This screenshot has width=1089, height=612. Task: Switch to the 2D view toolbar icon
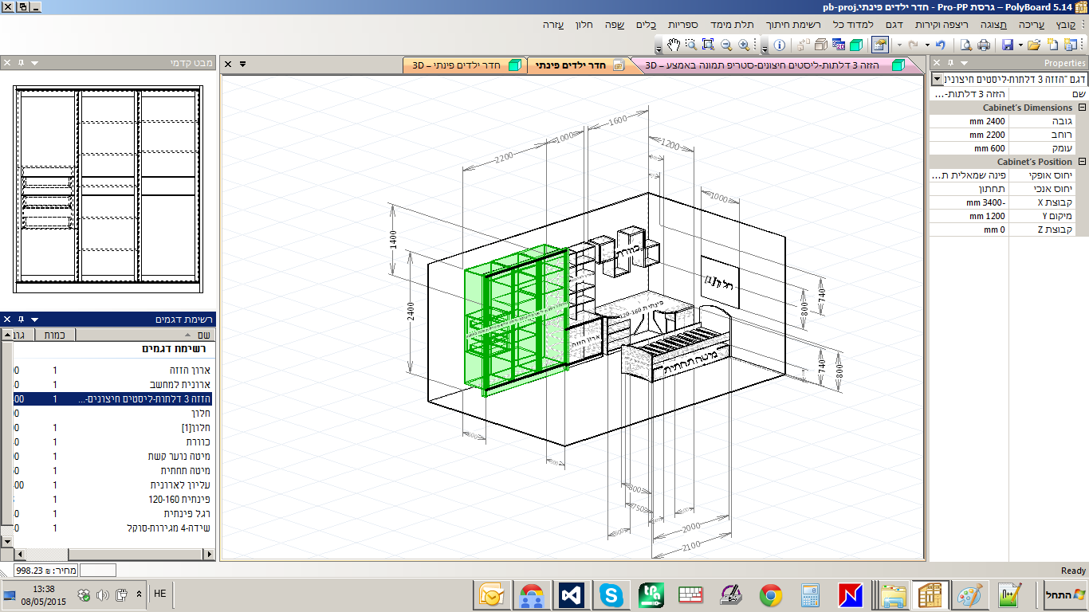pos(839,45)
